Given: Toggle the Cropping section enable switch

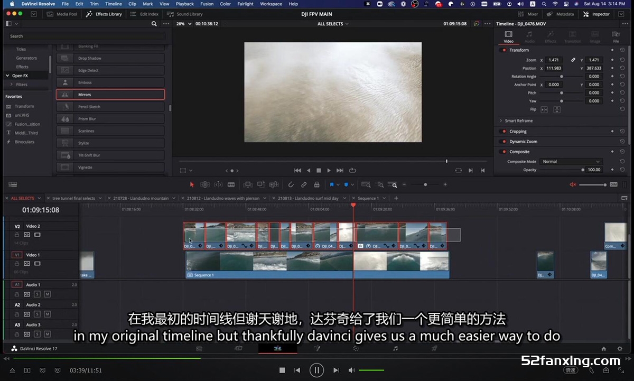Looking at the screenshot, I should (x=504, y=132).
